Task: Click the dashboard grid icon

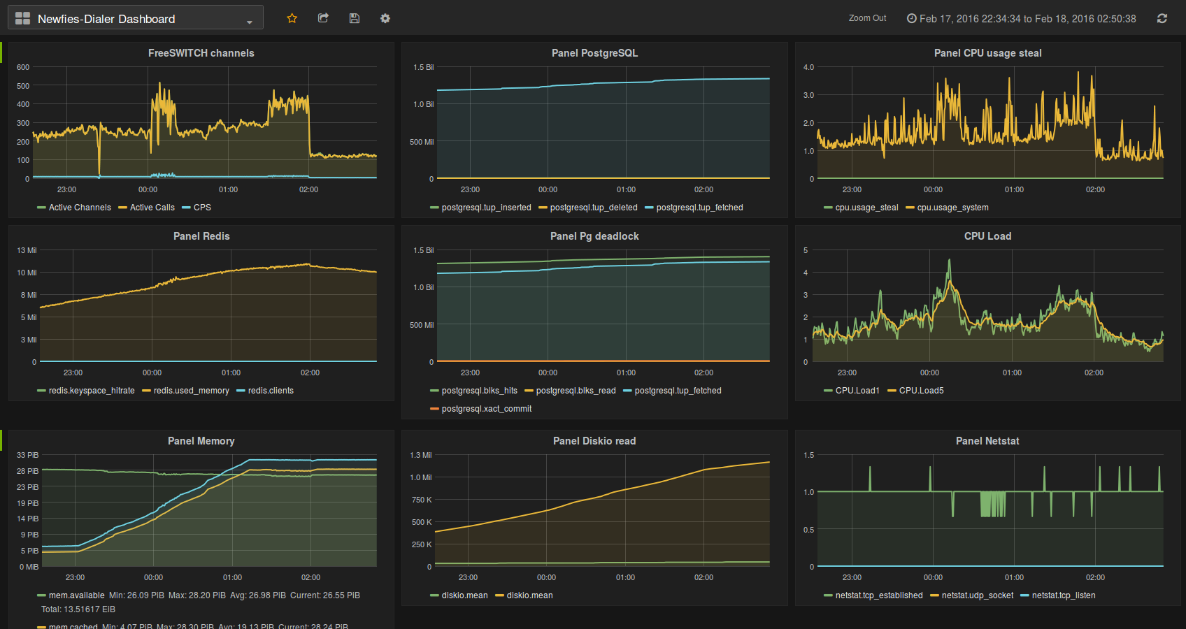Action: point(22,19)
